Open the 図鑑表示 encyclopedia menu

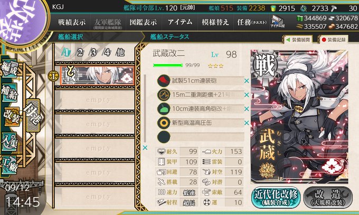click(143, 22)
